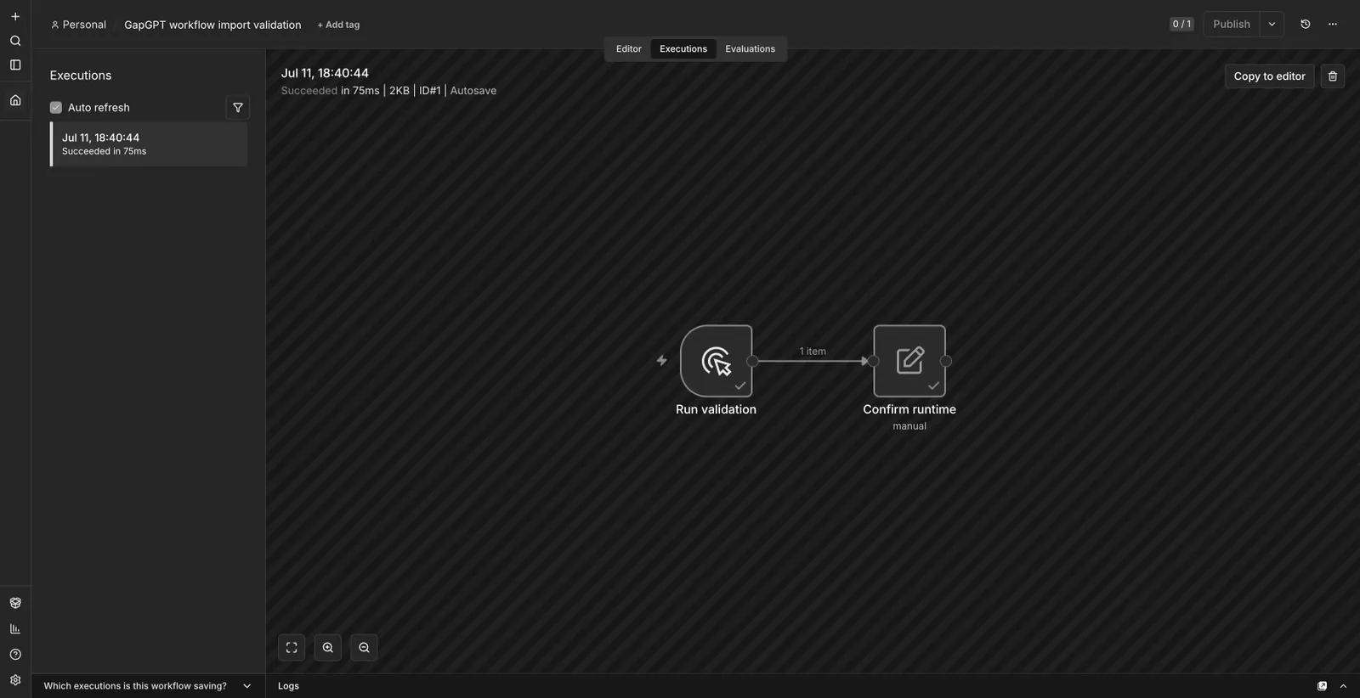The height and width of the screenshot is (698, 1360).
Task: Open settings gear in sidebar
Action: pyautogui.click(x=15, y=680)
